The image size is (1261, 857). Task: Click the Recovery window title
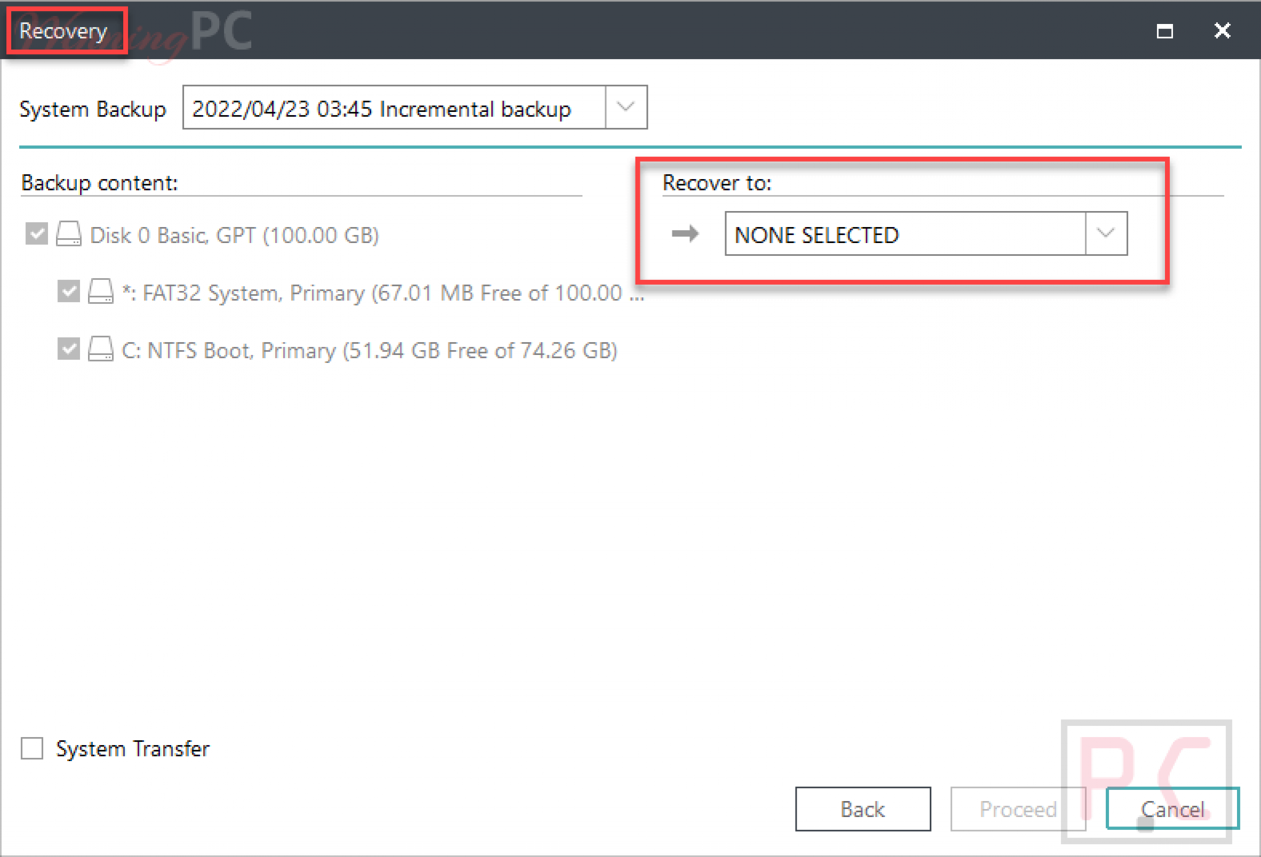(63, 31)
